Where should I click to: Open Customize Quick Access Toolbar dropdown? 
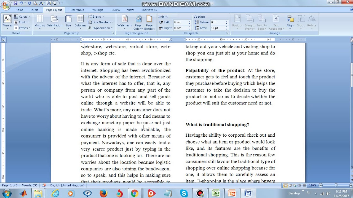pyautogui.click(x=62, y=3)
